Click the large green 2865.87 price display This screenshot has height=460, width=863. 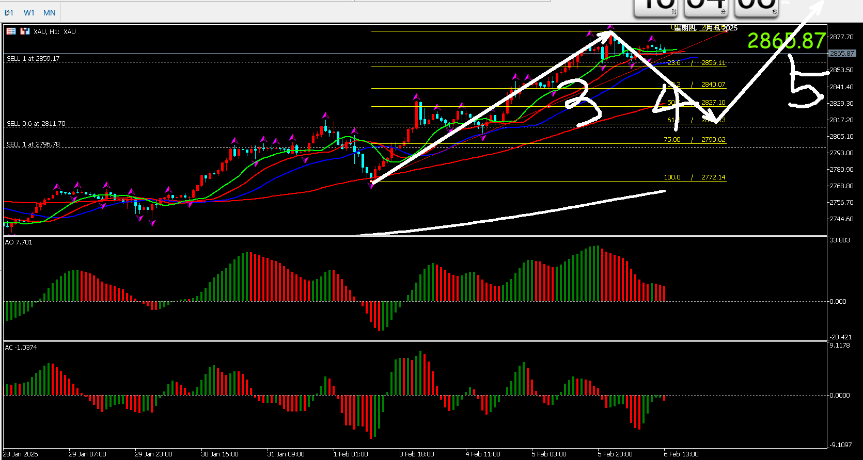click(x=786, y=41)
